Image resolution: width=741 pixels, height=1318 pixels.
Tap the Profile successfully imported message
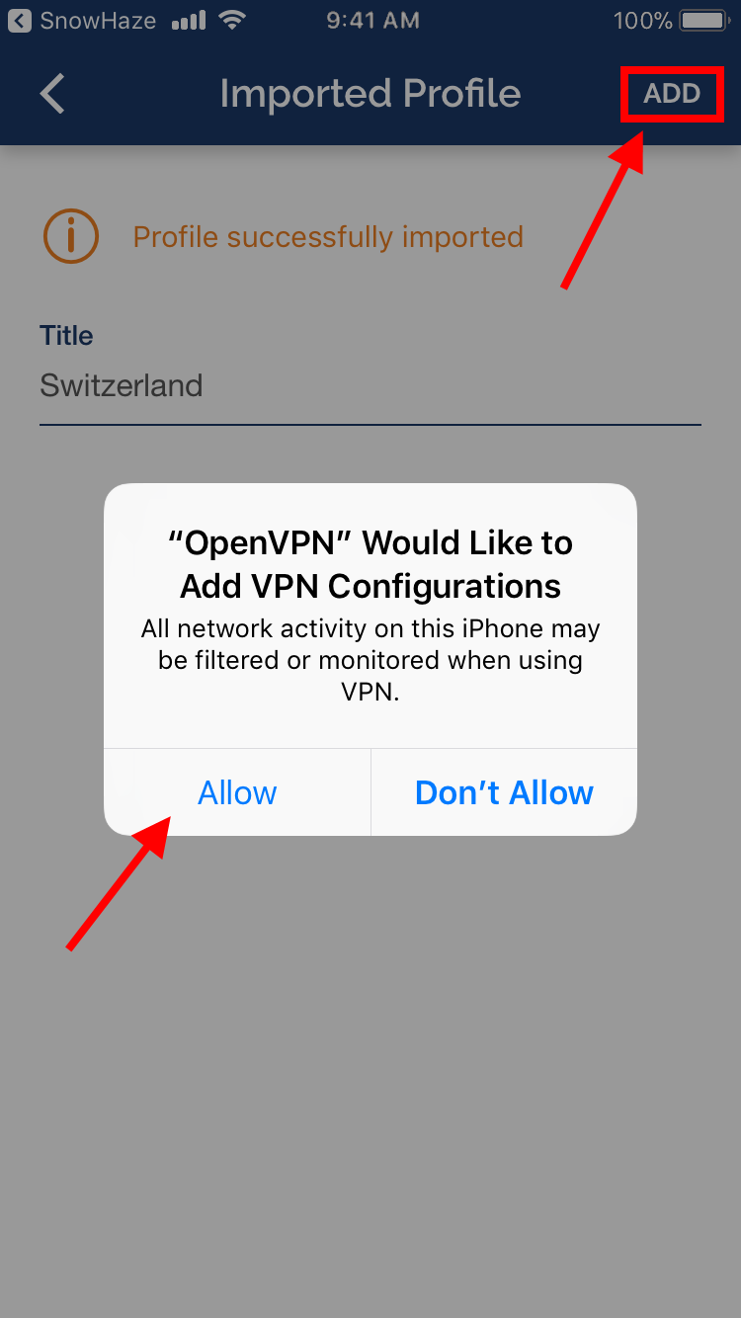click(x=328, y=237)
